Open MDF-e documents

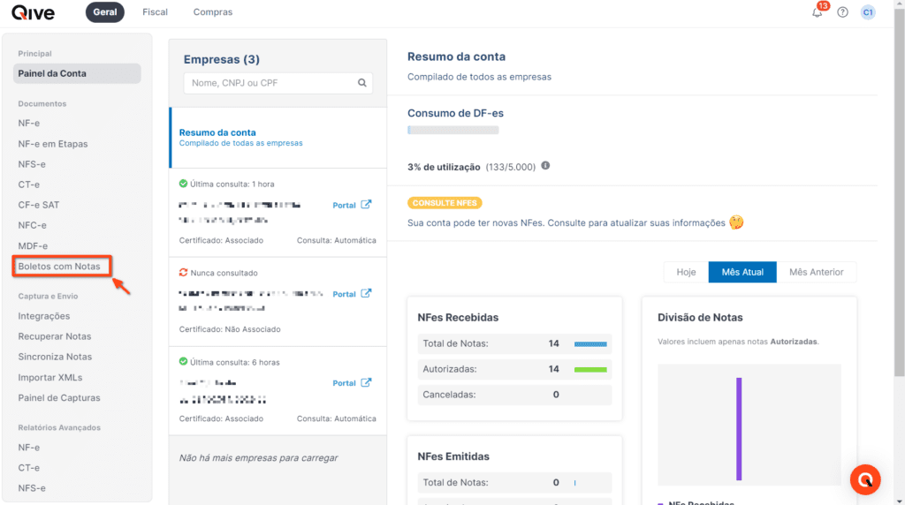pyautogui.click(x=33, y=245)
